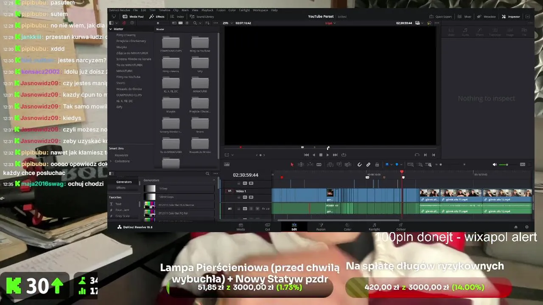Switch media pool to list view
The height and width of the screenshot is (305, 543).
tap(186, 23)
